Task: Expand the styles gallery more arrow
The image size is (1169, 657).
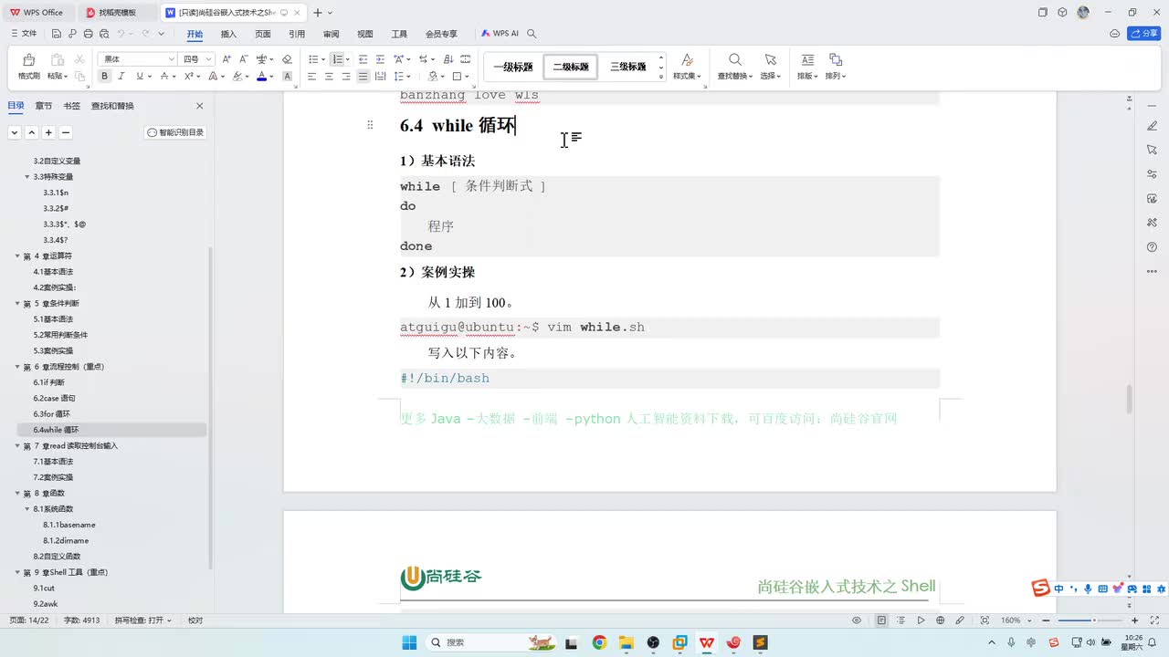Action: coord(661,77)
